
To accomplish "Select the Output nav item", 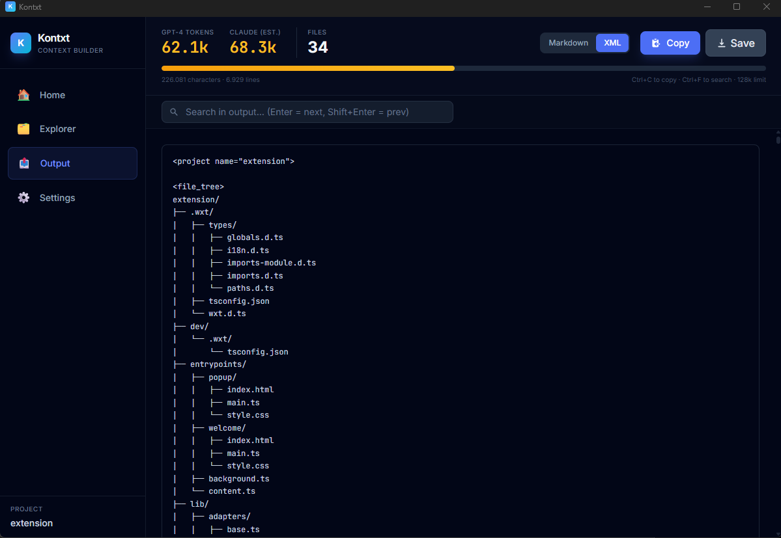I will 72,163.
